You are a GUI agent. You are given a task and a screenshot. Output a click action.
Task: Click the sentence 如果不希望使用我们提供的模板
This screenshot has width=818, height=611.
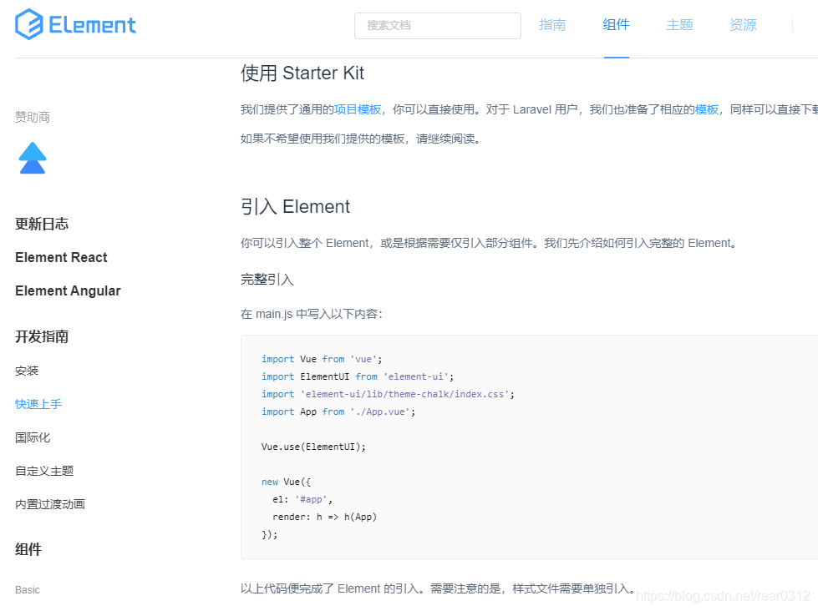[360, 139]
